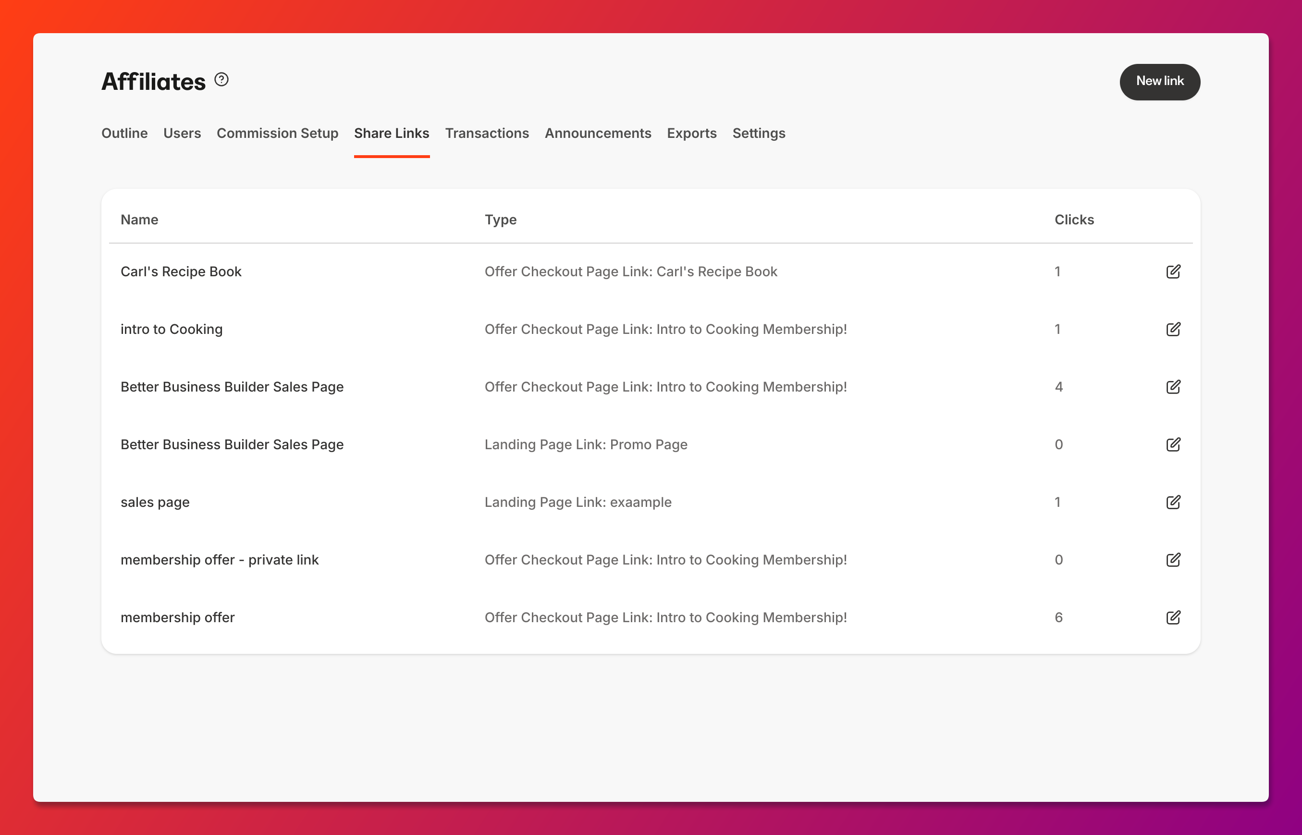Screen dimensions: 1302x835
Task: Edit the Carl's Recipe Book link
Action: (1173, 271)
